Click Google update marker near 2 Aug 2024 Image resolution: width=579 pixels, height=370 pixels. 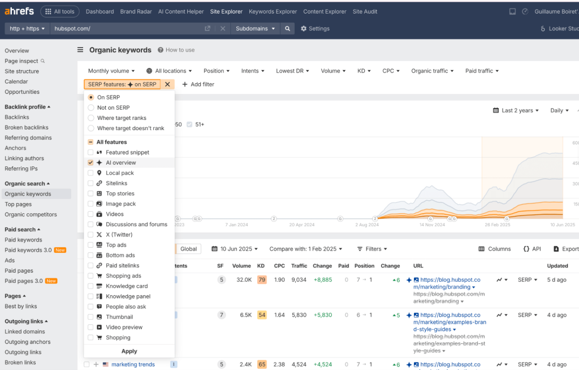point(375,219)
